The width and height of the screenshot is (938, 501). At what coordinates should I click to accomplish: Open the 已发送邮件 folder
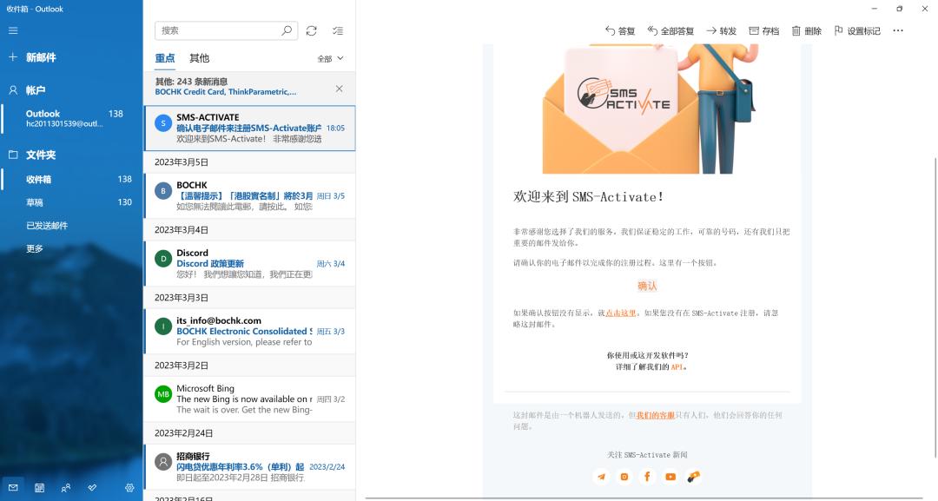[x=71, y=226]
